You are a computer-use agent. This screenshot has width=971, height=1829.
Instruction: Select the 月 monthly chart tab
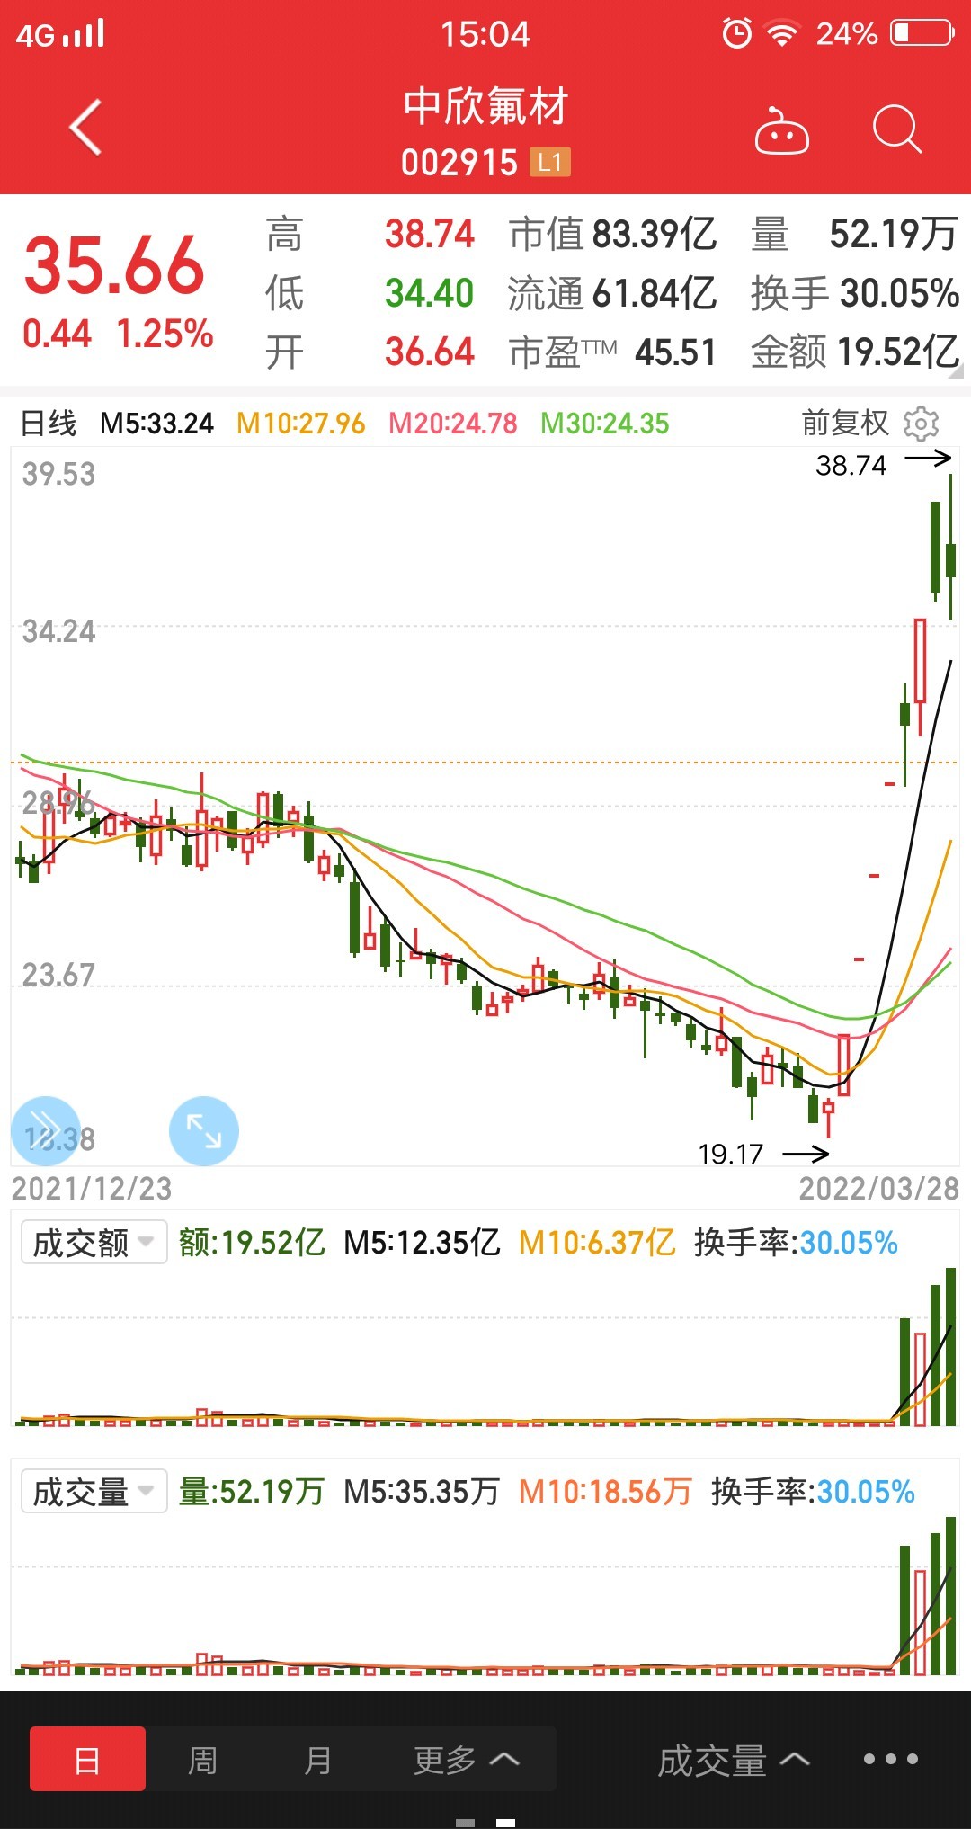coord(317,1760)
